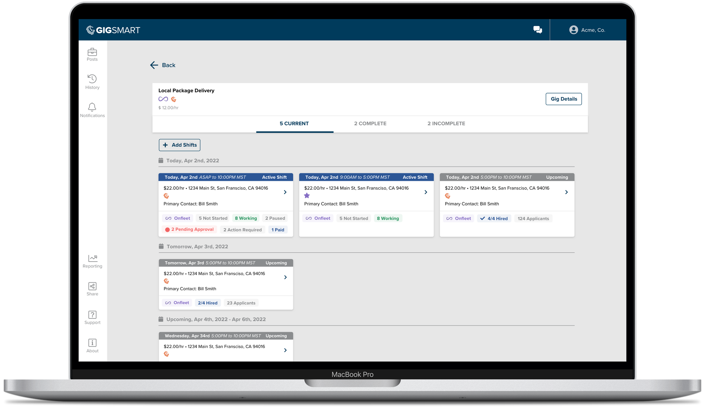Go Back using the arrow link
The width and height of the screenshot is (705, 409).
point(163,65)
